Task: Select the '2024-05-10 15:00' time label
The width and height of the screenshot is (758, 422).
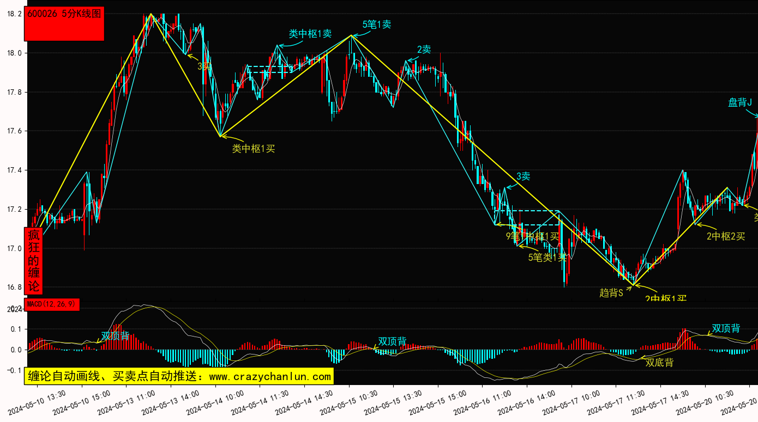Action: 82,402
